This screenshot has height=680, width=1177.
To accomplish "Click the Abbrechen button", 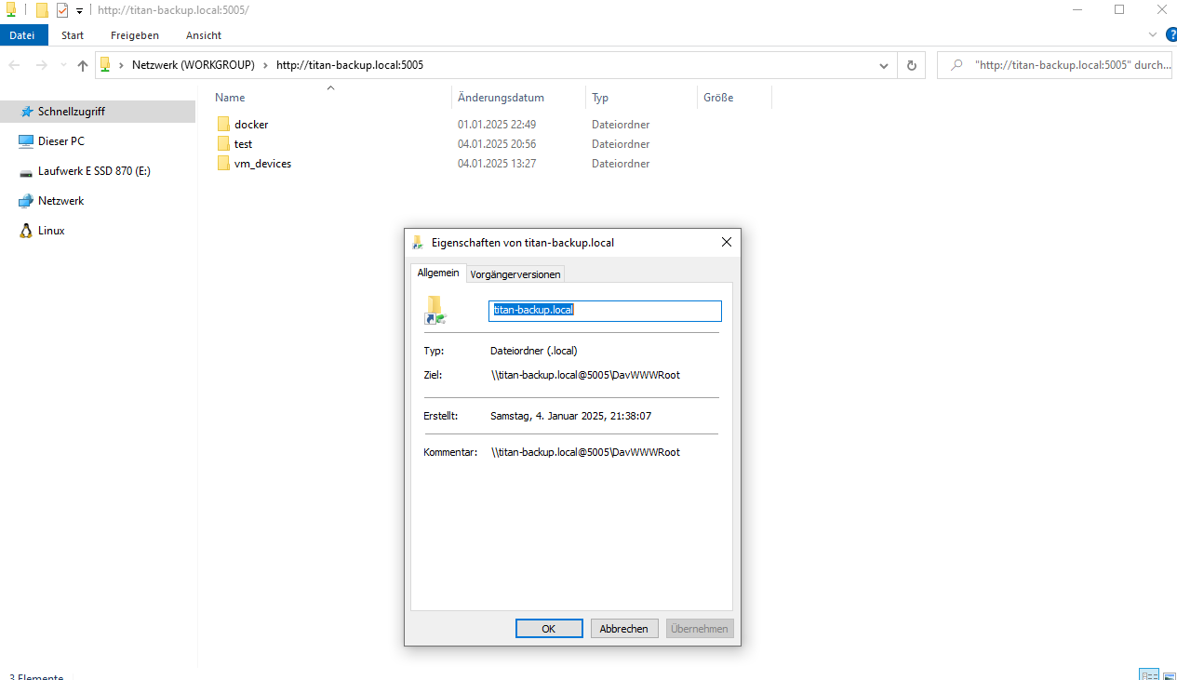I will [x=624, y=629].
